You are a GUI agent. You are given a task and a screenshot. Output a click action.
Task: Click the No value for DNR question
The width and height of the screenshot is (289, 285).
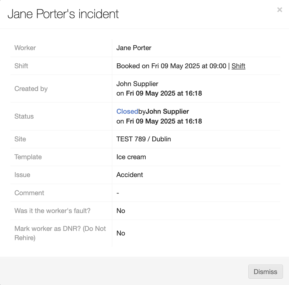121,233
